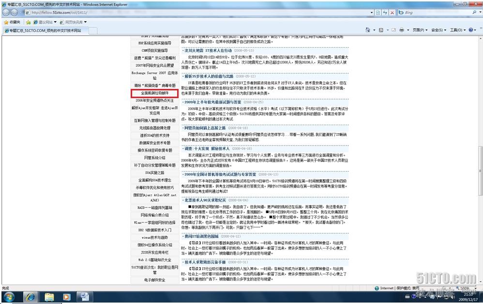Toggle Compatibility View icon in address bar

click(x=378, y=13)
